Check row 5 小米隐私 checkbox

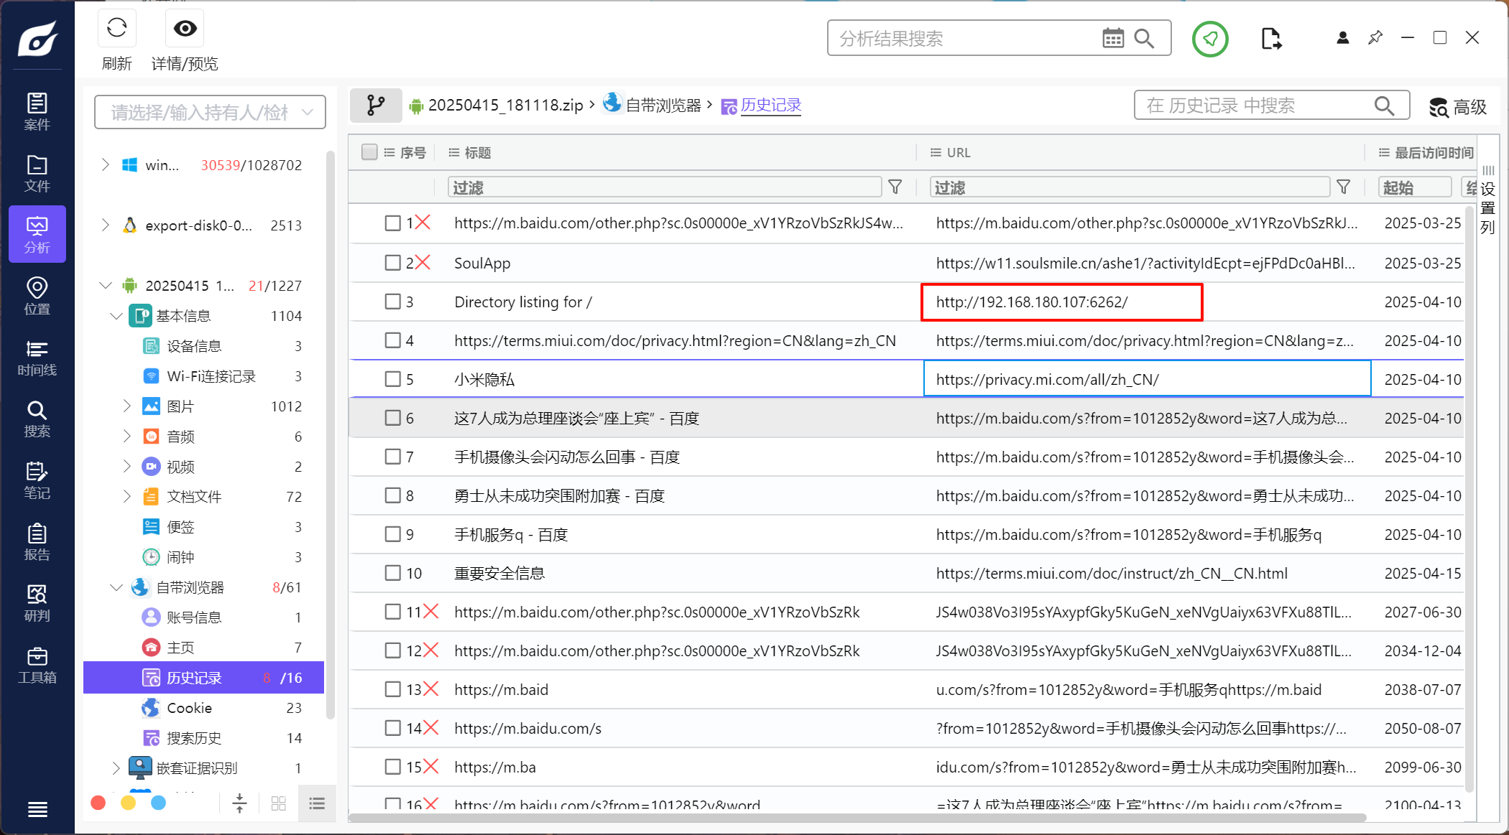(392, 379)
